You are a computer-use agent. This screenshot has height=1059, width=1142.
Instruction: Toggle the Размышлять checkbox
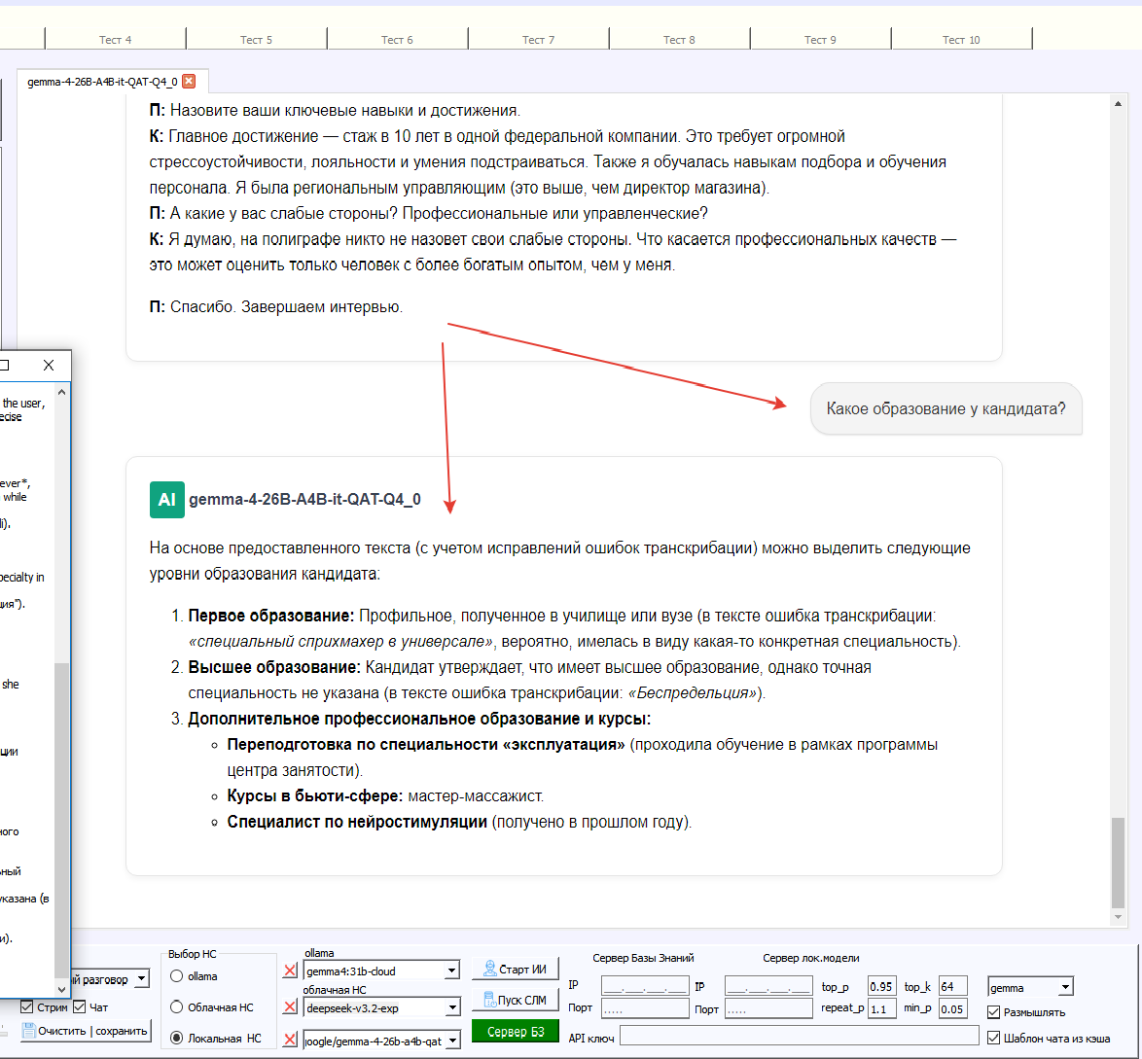993,1012
